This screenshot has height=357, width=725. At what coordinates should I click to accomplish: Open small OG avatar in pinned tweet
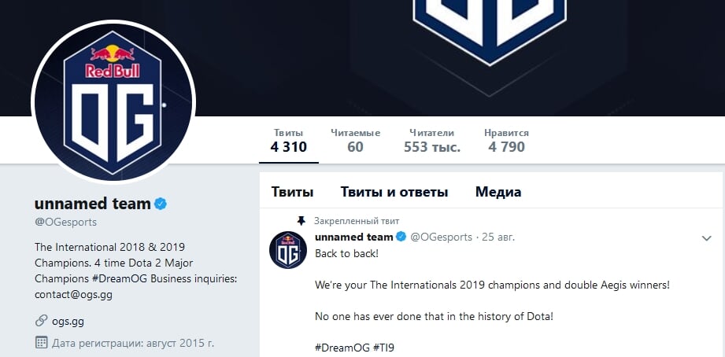(287, 249)
